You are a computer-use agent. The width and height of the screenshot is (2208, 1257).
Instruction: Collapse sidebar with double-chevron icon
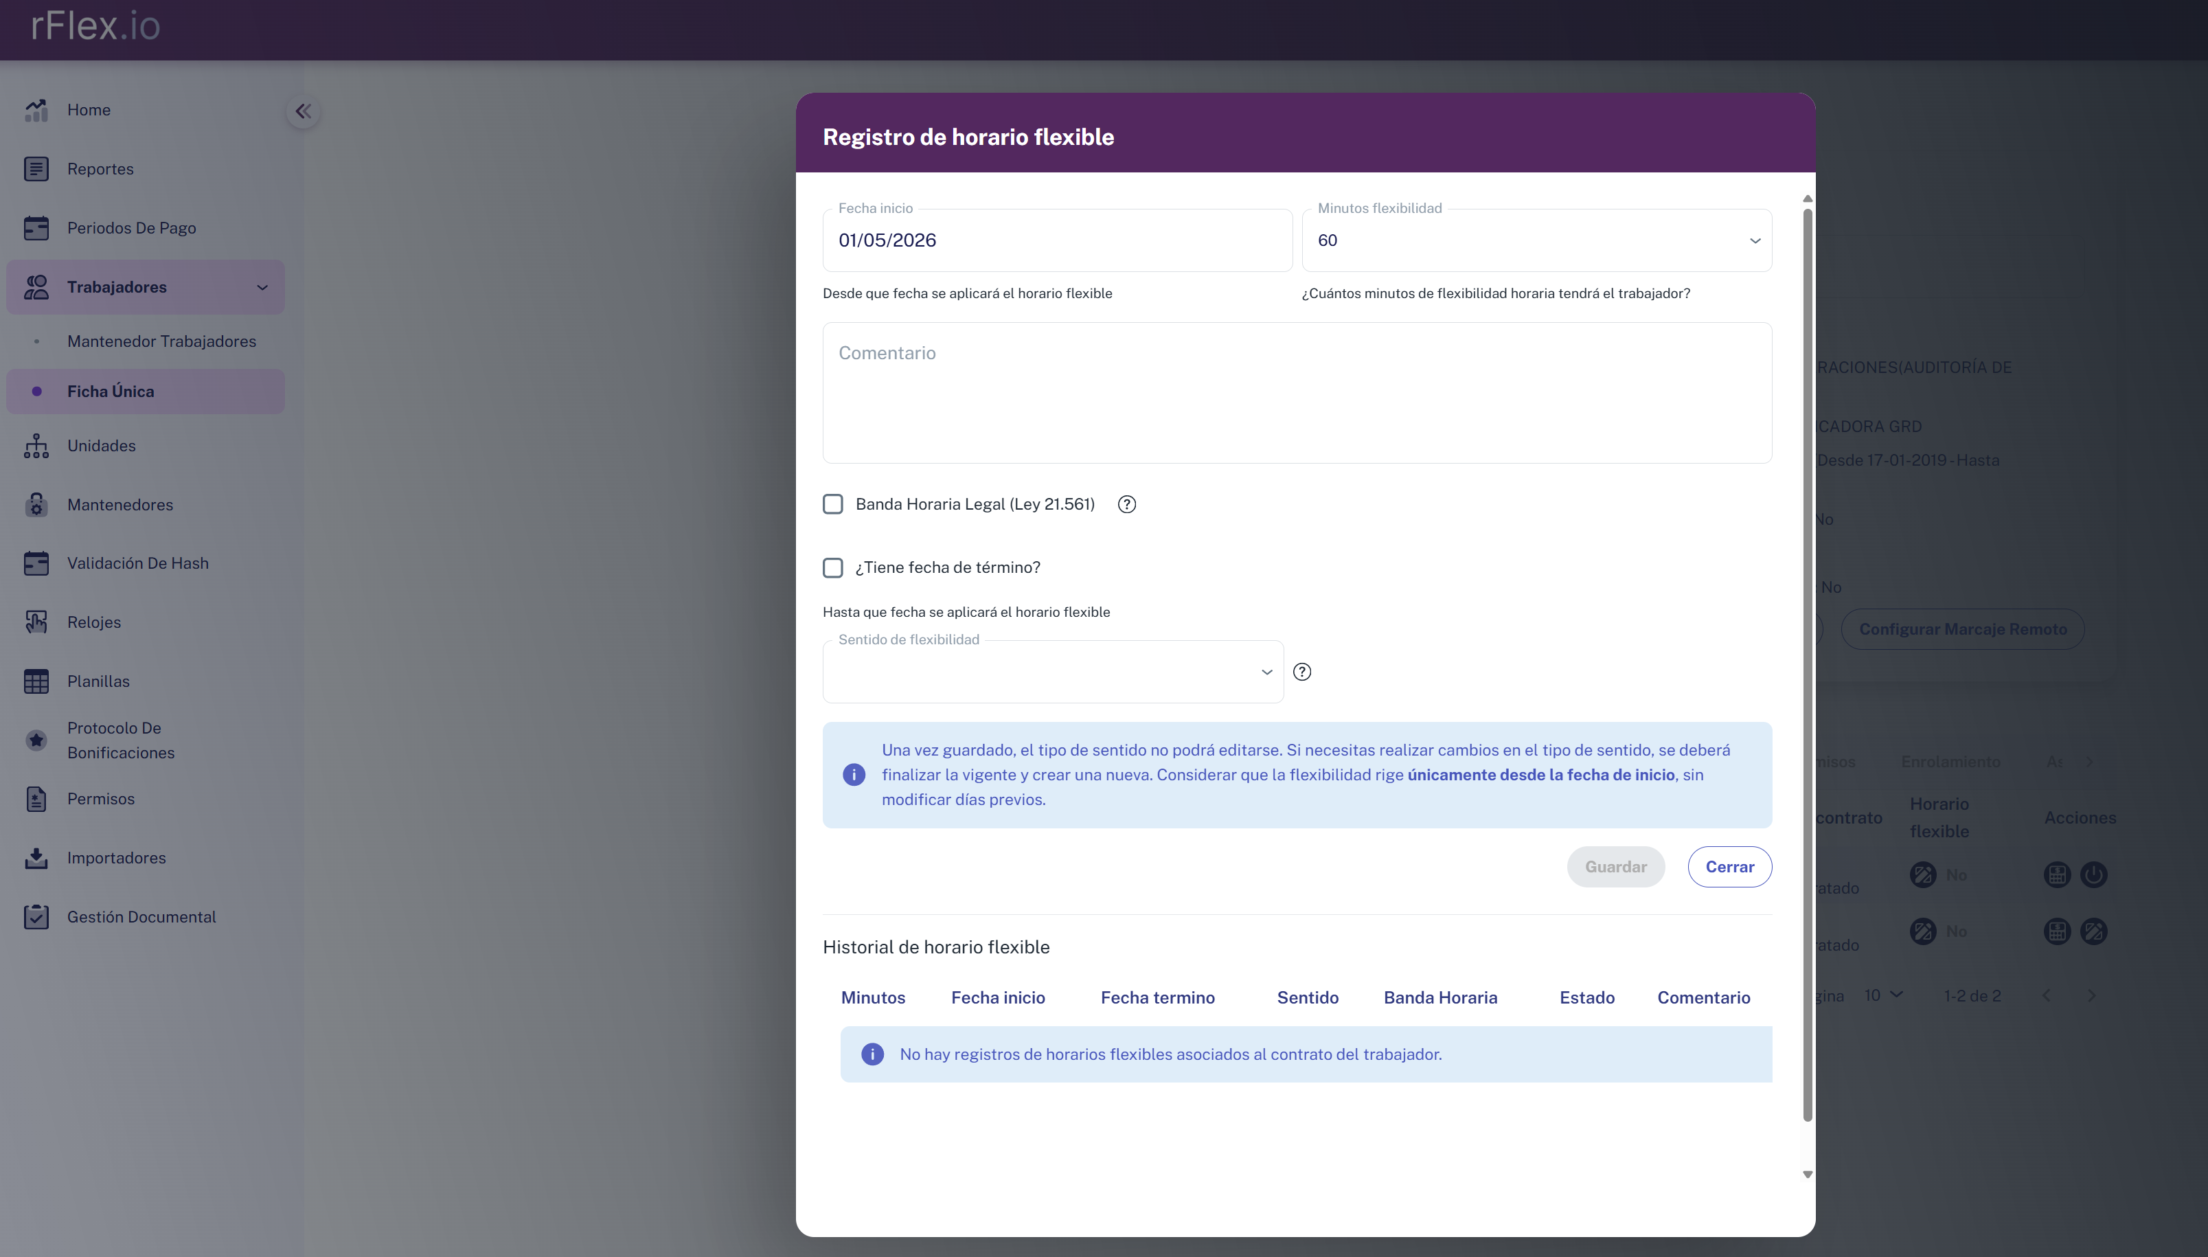click(x=303, y=111)
